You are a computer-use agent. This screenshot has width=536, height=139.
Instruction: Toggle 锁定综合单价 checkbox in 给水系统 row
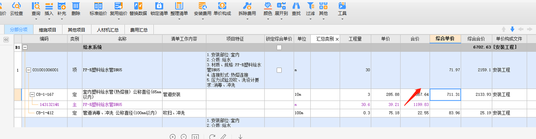point(279,47)
